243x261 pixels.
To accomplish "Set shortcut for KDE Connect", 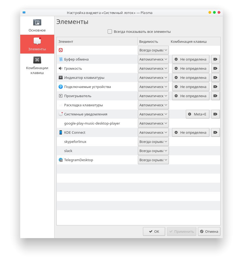I will click(191, 132).
